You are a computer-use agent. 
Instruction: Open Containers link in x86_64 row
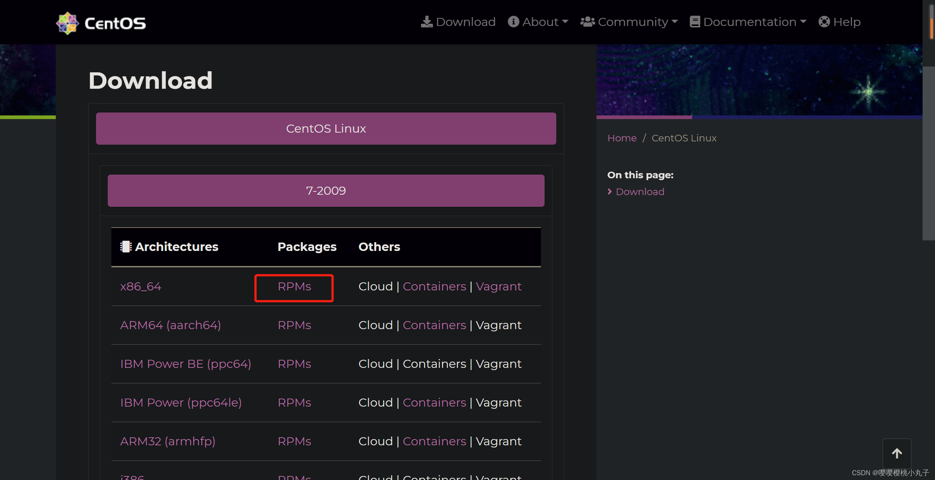pos(434,286)
